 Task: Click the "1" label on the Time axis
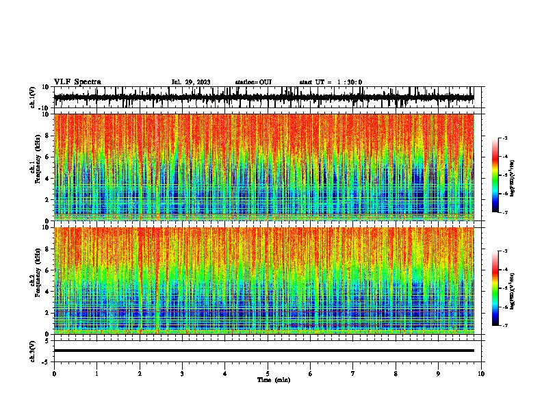click(96, 374)
